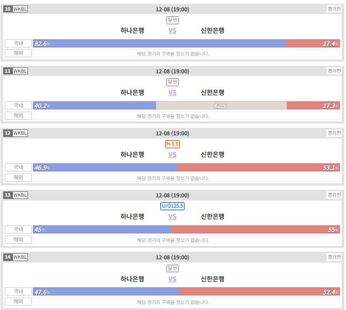Viewport: 346px width, 310px height.
Task: Click the 경기전 status in game 13
Action: click(333, 195)
